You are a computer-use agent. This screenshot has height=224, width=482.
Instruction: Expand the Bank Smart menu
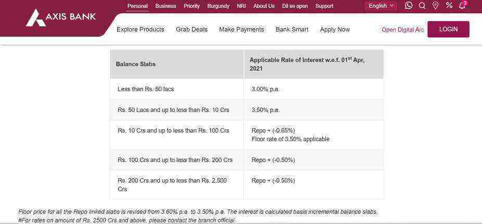tap(292, 29)
